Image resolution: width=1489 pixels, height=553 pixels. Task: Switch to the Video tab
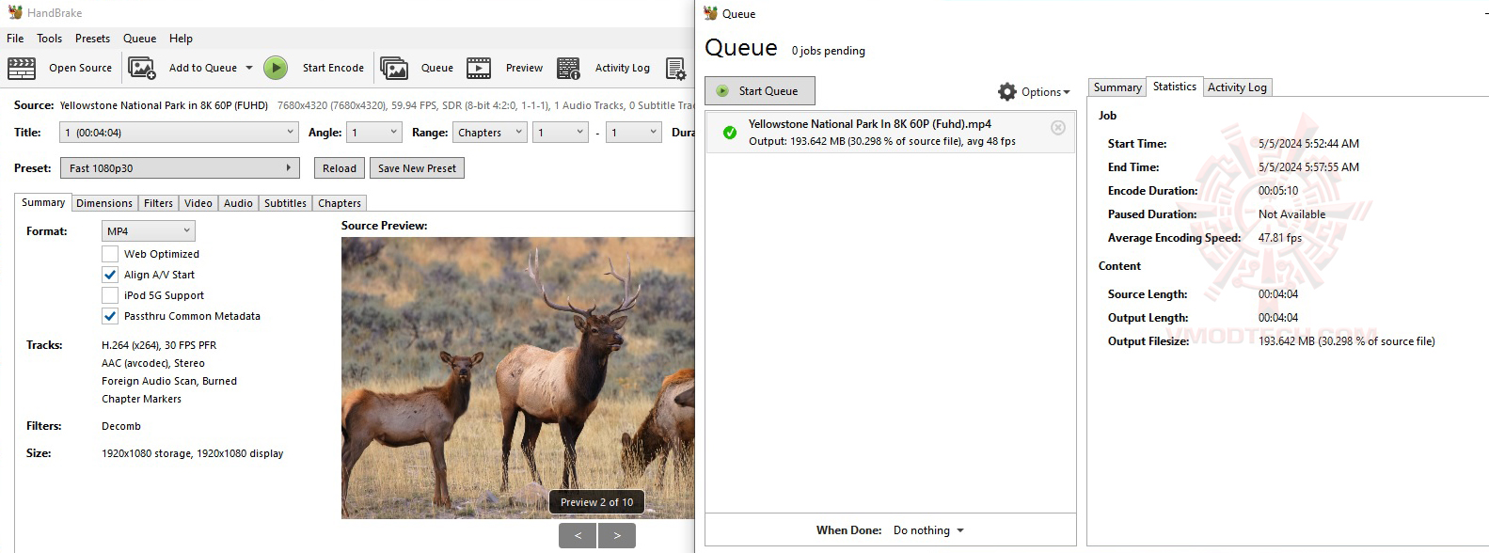click(198, 203)
